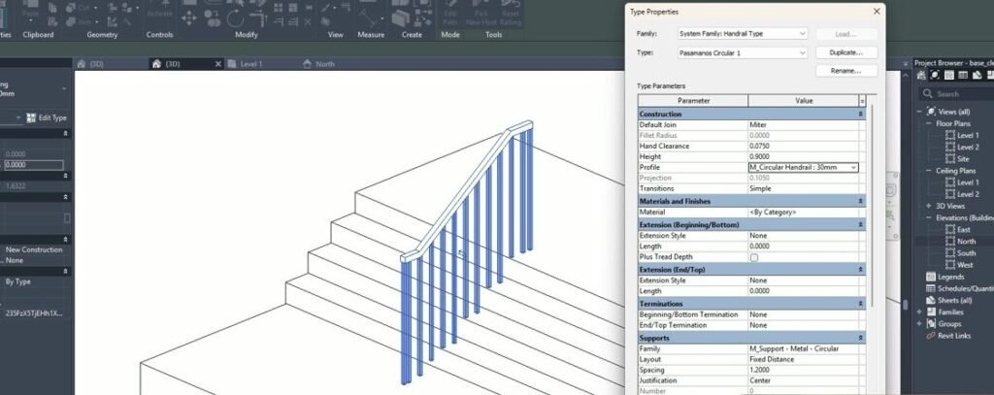Select the active (3D) view tab
994x395 pixels.
(x=174, y=64)
